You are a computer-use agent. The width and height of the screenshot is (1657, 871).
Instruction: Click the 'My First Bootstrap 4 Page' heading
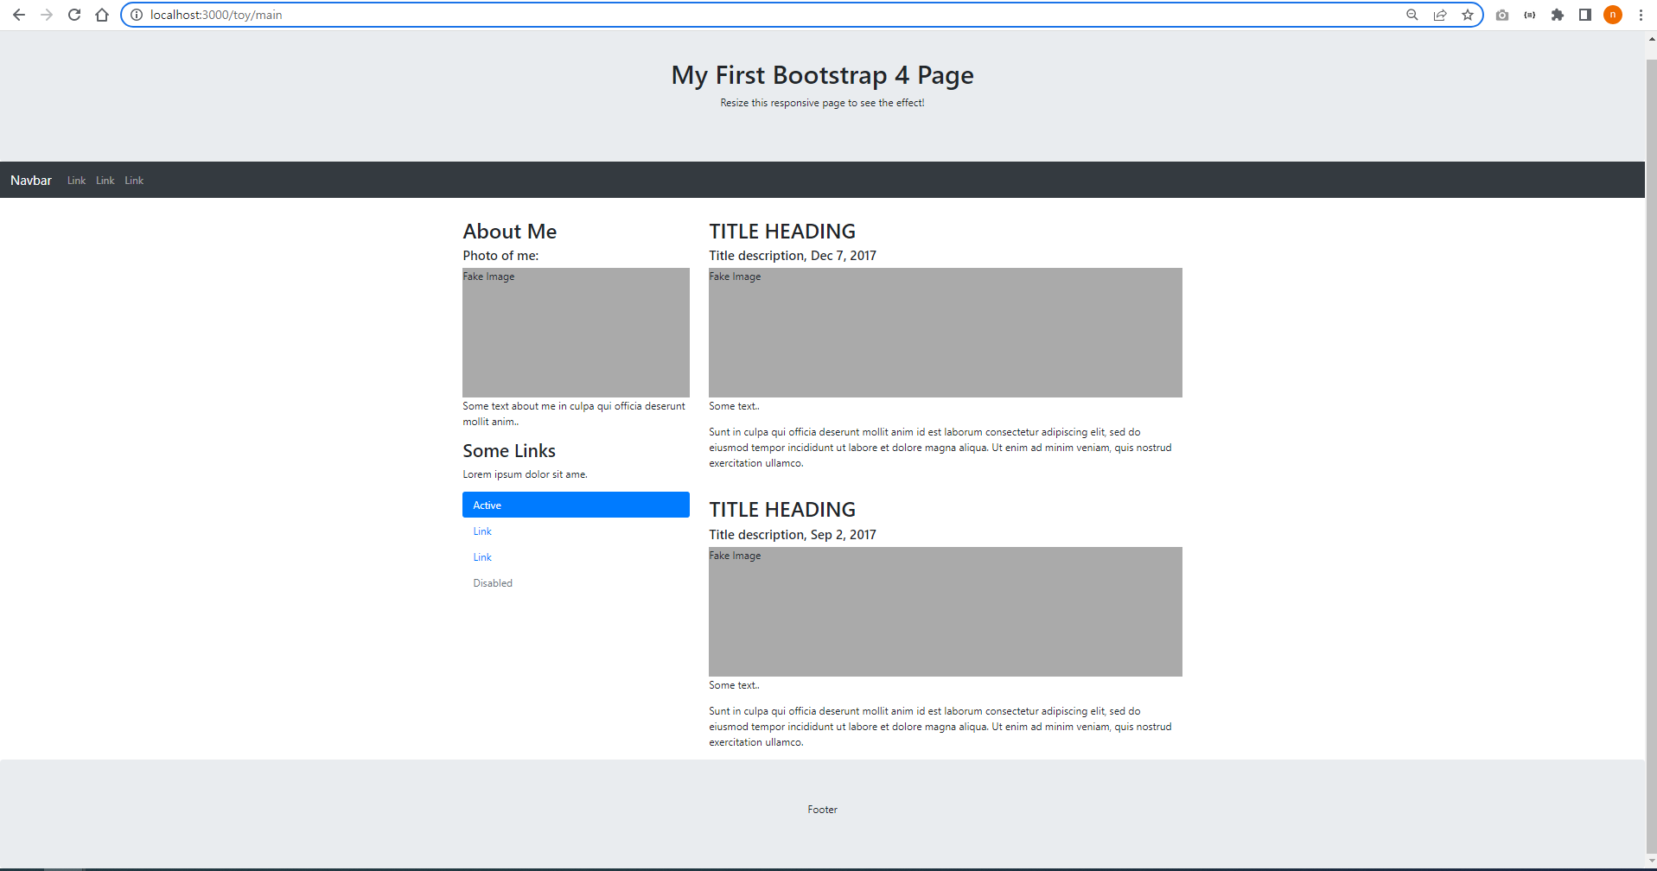pos(822,75)
